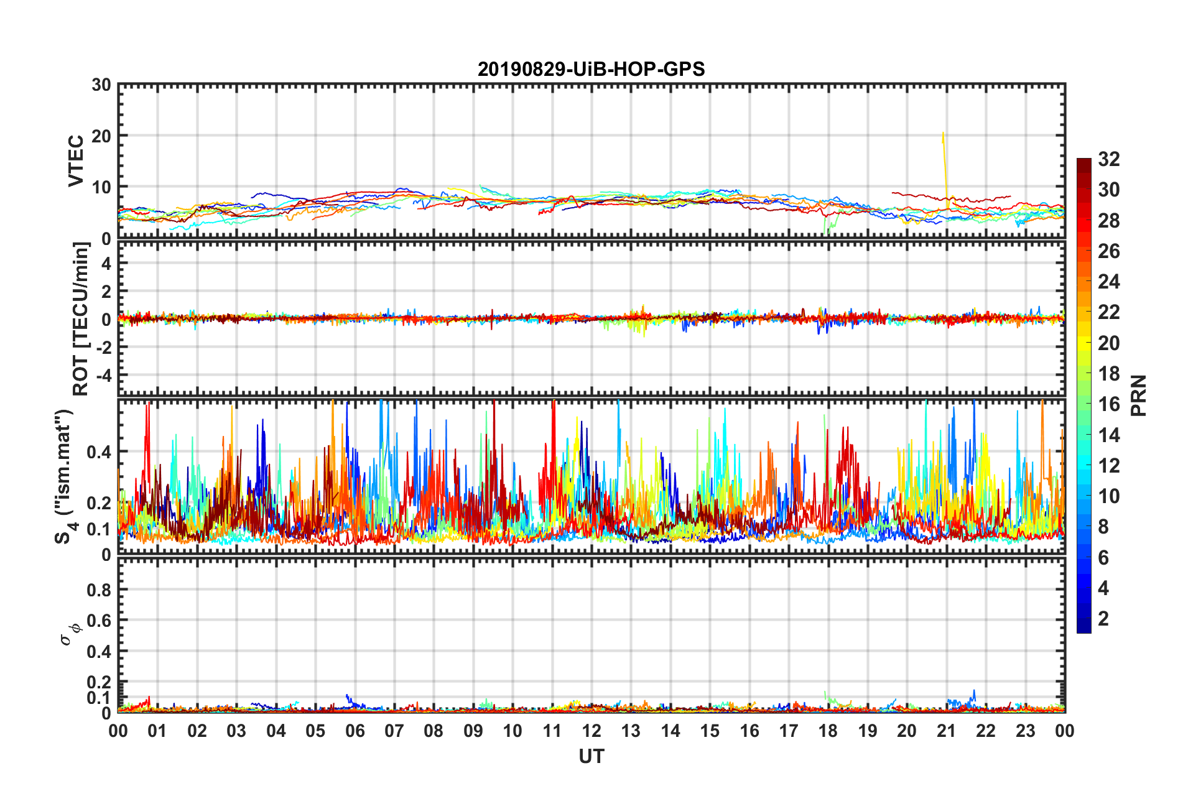Select the 18 tick on the UT axis

coord(828,731)
